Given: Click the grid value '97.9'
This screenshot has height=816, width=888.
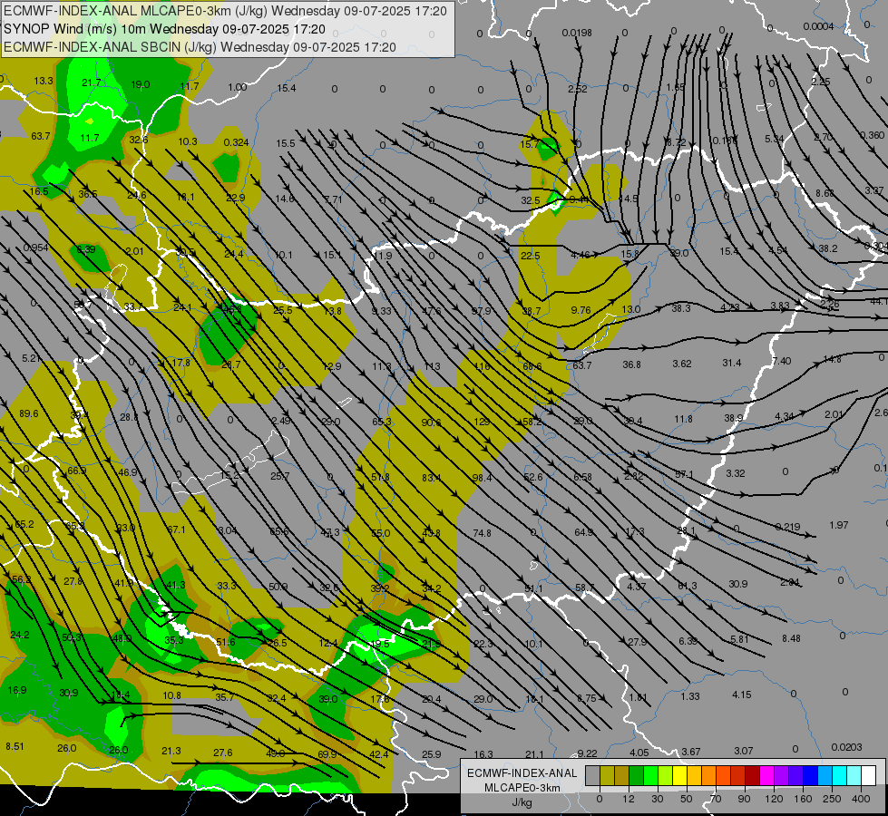Looking at the screenshot, I should (482, 311).
